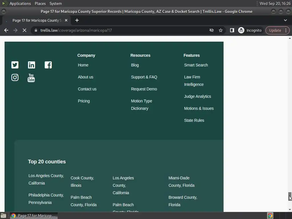
Task: Click the forward navigation arrow
Action: coord(15,30)
